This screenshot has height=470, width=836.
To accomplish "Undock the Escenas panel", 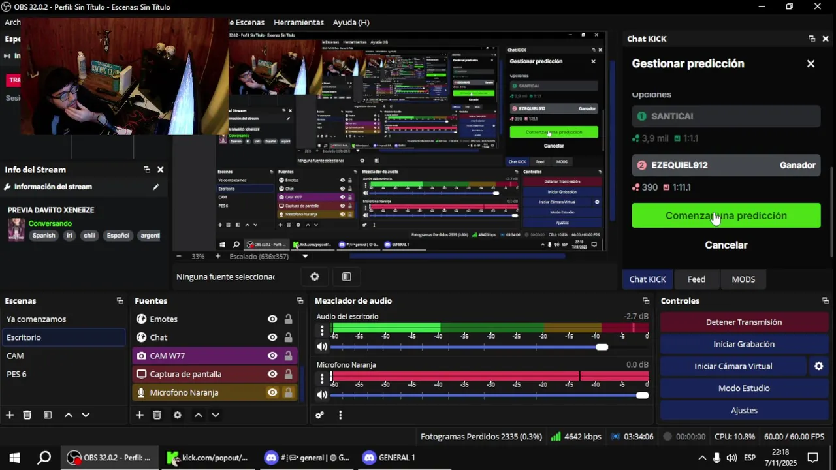I will (120, 301).
